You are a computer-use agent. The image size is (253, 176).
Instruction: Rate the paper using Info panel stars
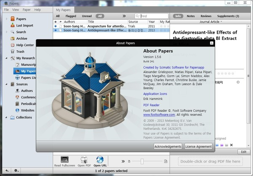[226, 74]
